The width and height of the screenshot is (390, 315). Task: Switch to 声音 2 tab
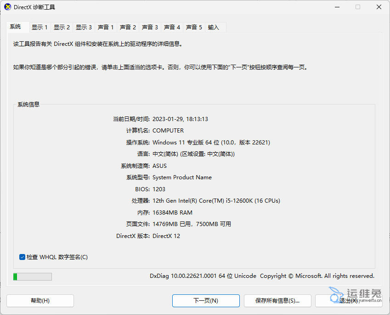coord(128,28)
